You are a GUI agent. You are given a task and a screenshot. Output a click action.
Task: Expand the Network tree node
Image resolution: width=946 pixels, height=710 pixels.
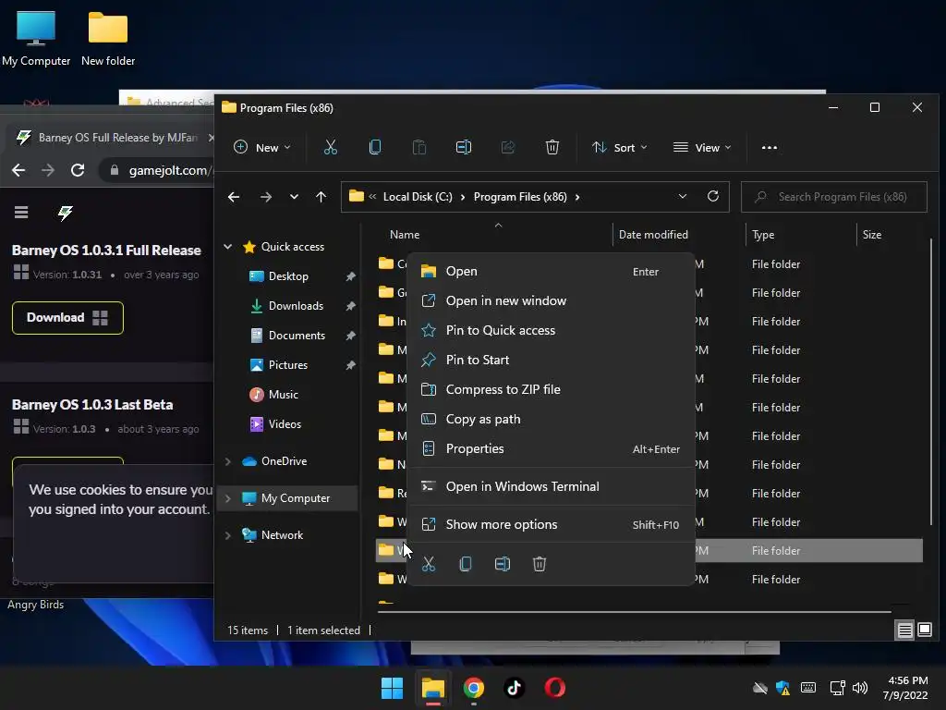coord(228,535)
